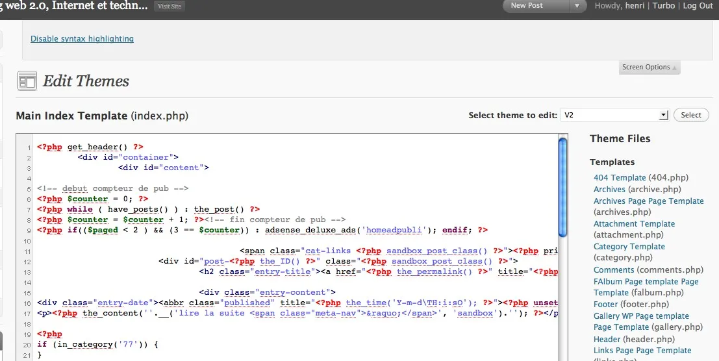Click the div class="entry-content" code line

268,292
